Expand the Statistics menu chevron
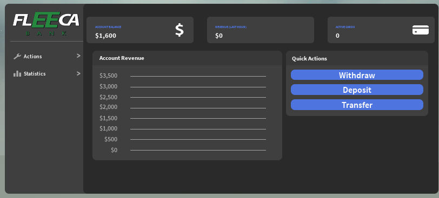 click(x=78, y=73)
